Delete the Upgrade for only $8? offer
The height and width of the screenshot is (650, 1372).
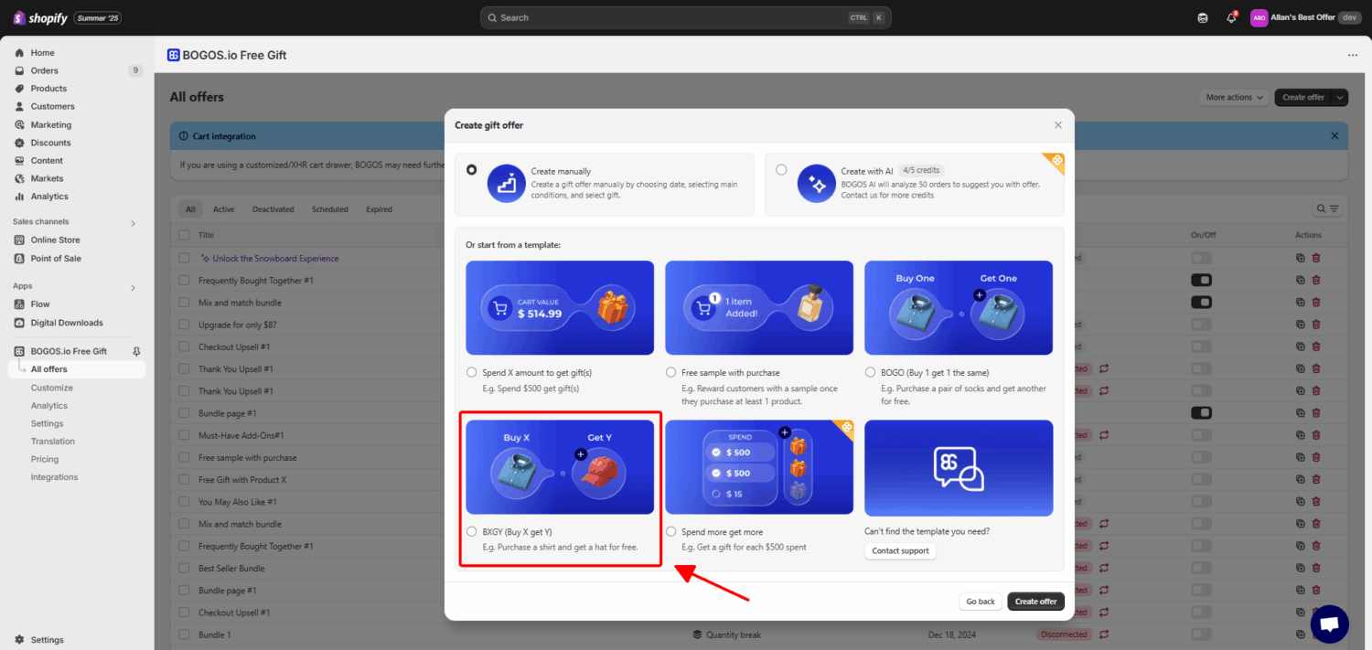(1316, 325)
